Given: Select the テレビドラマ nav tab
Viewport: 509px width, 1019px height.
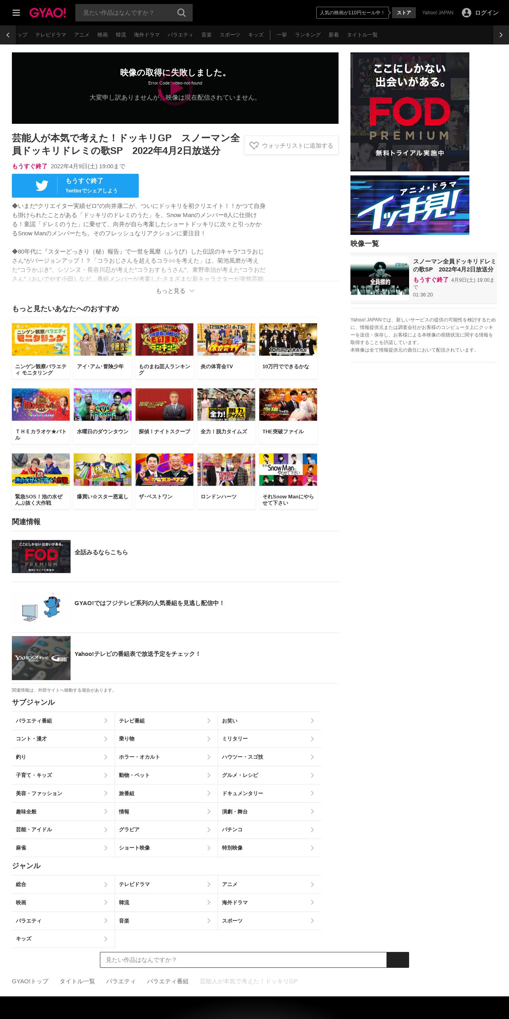Looking at the screenshot, I should pyautogui.click(x=51, y=35).
